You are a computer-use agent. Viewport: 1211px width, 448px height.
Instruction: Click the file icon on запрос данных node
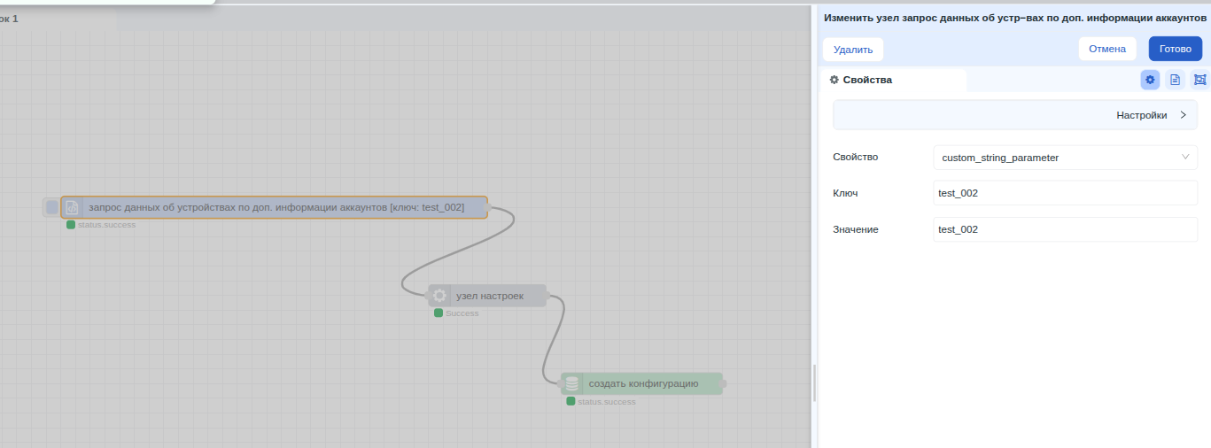73,207
